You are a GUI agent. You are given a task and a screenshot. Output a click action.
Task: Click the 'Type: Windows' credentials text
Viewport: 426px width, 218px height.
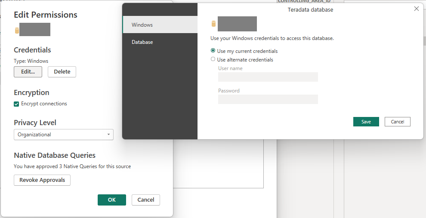click(31, 61)
